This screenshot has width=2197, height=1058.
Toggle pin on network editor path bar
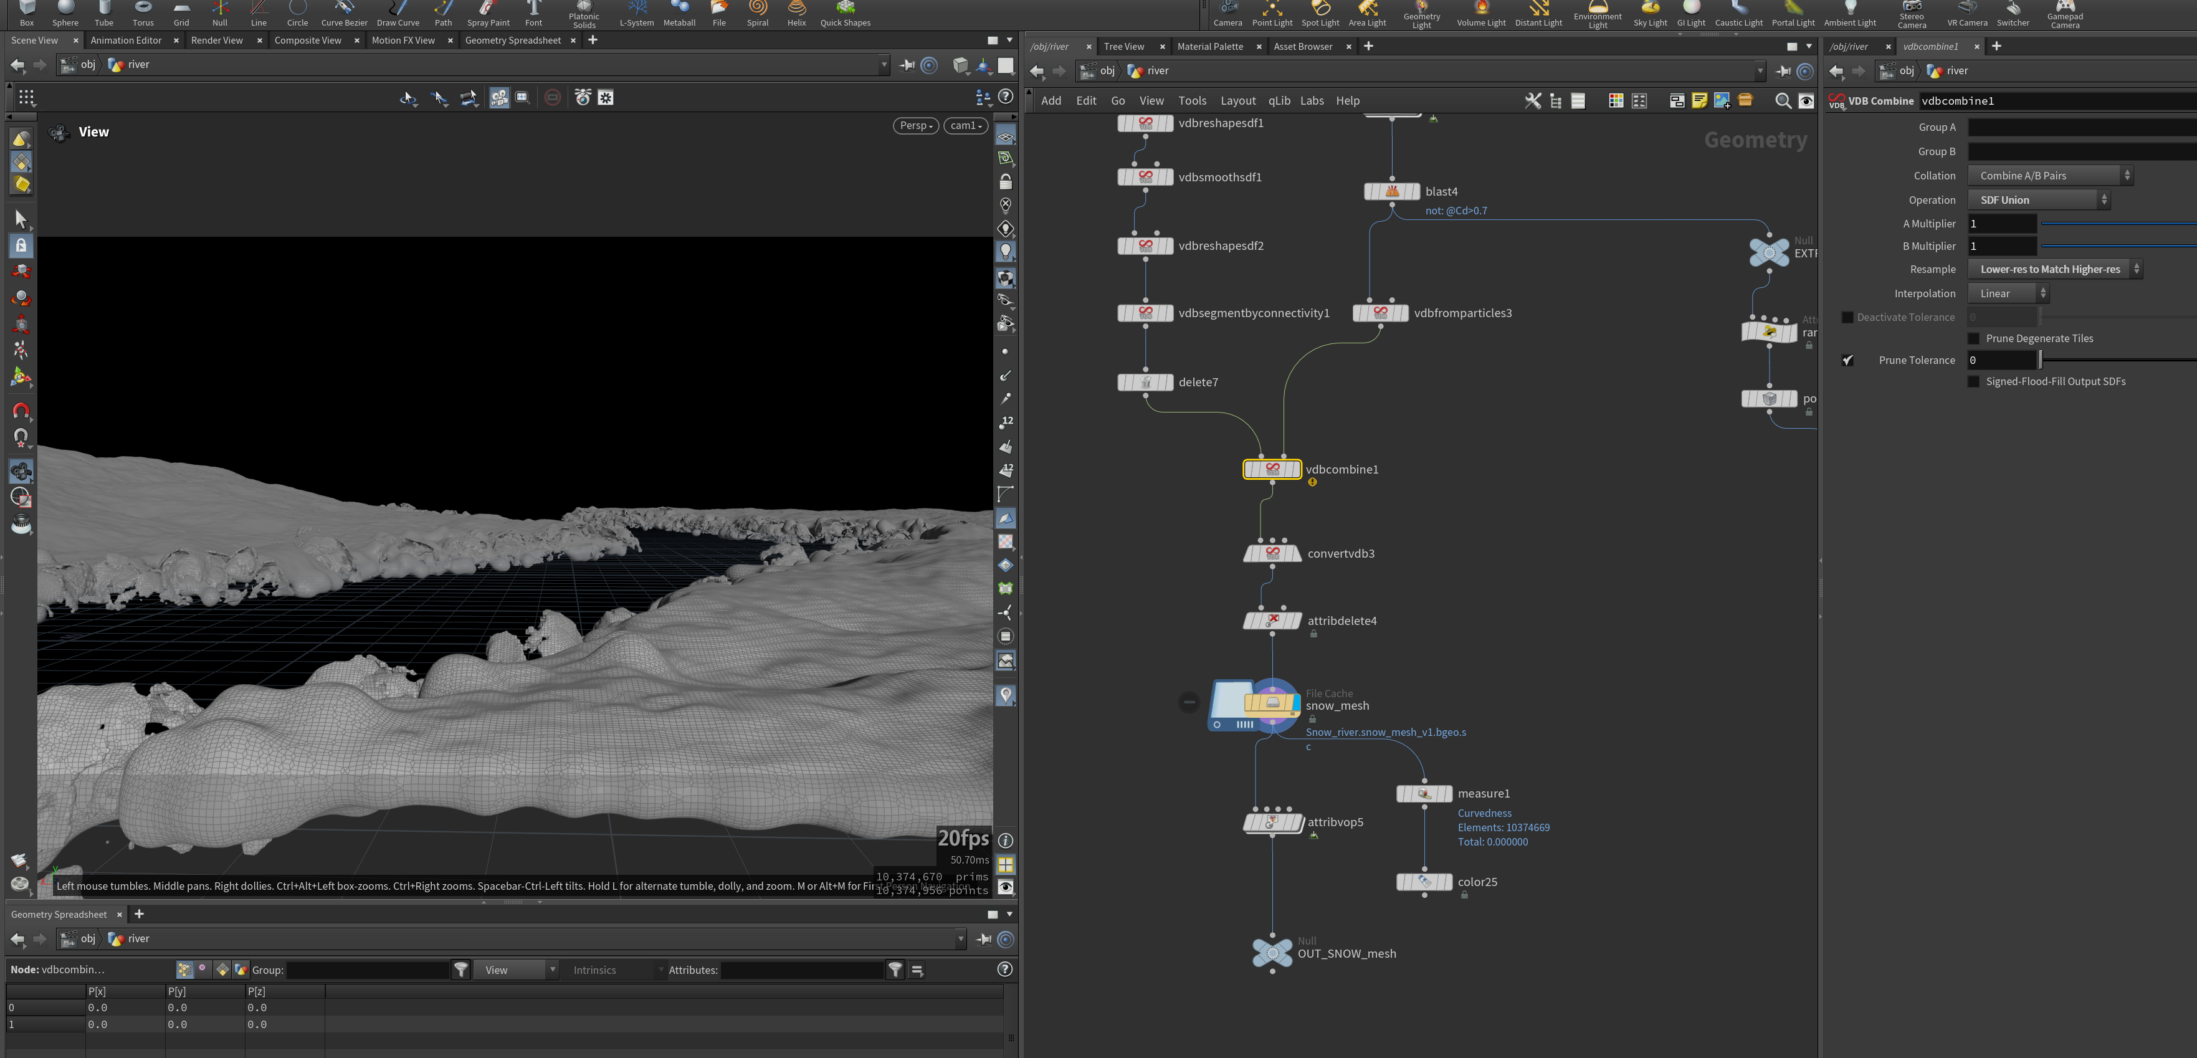(x=1783, y=71)
